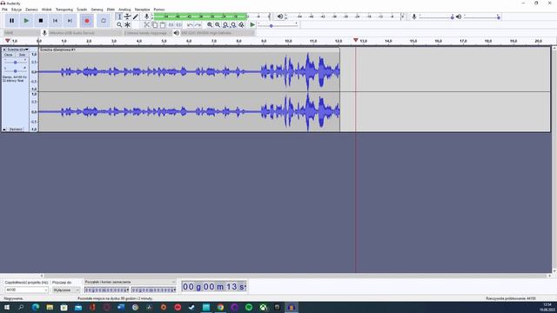Skip to start of the project
557x313 pixels.
(x=56, y=21)
